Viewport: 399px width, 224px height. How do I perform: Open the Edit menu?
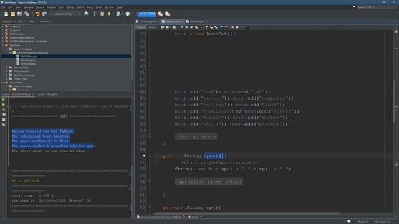click(x=10, y=7)
